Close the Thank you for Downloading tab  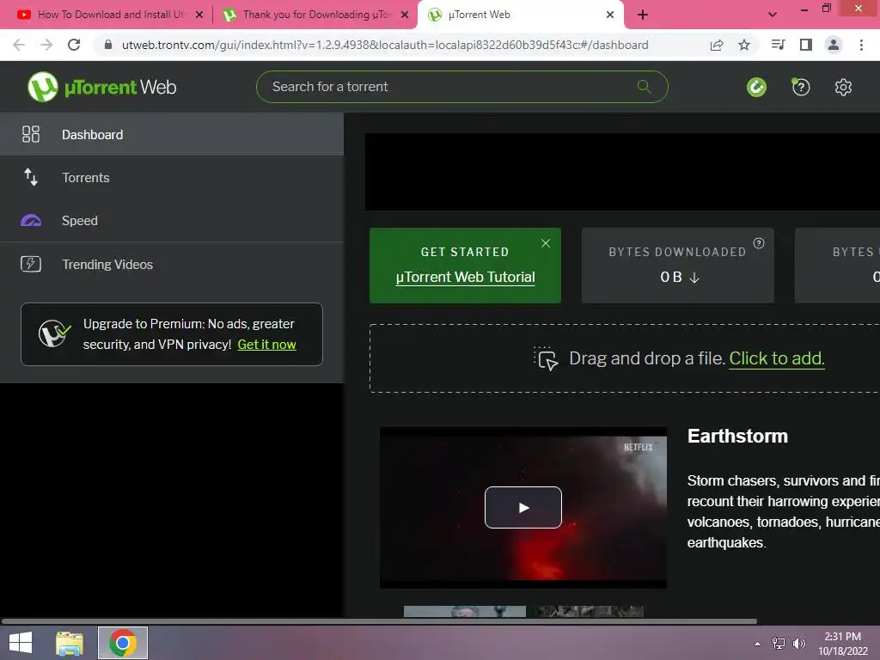pos(405,15)
